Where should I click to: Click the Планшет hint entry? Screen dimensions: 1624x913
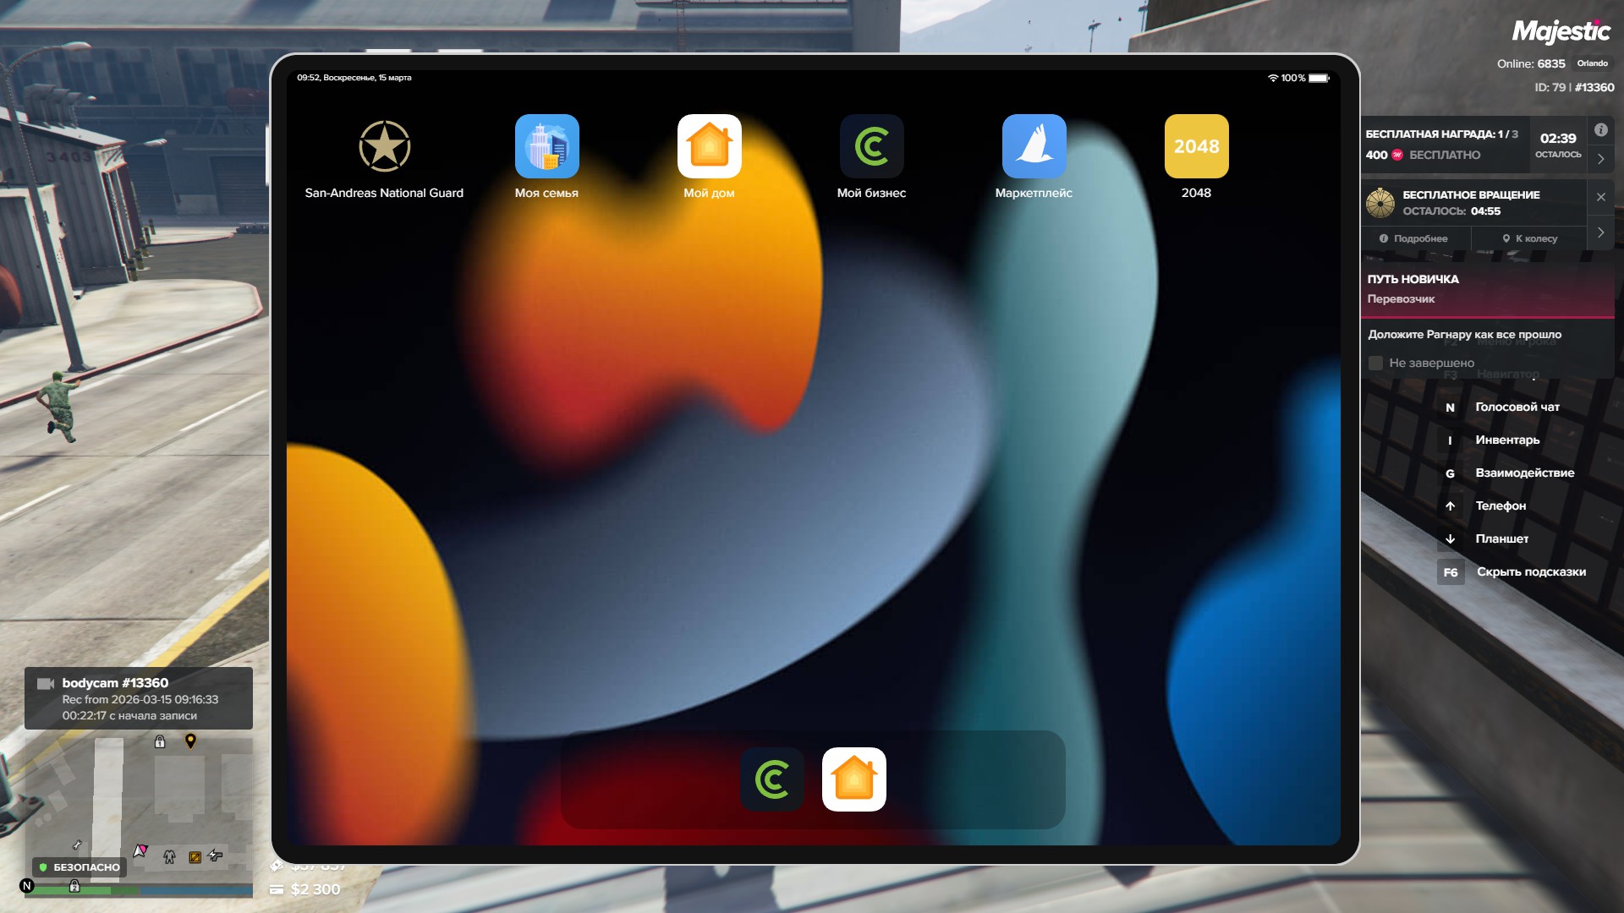point(1501,539)
